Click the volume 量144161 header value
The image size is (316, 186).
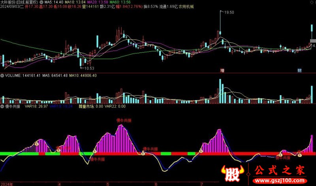(90, 7)
